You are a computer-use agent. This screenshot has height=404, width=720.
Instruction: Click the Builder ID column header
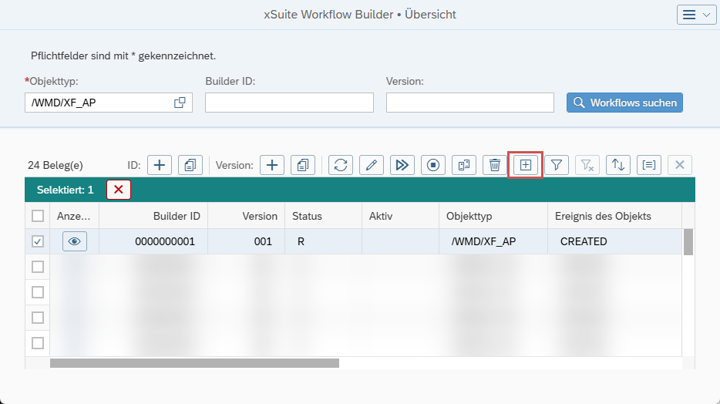tap(153, 216)
